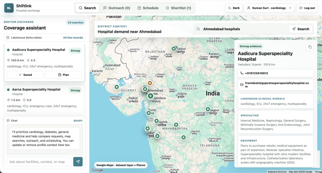The height and width of the screenshot is (173, 322).
Task: Click the 5.0 rating shield icon
Action: pyautogui.click(x=24, y=100)
